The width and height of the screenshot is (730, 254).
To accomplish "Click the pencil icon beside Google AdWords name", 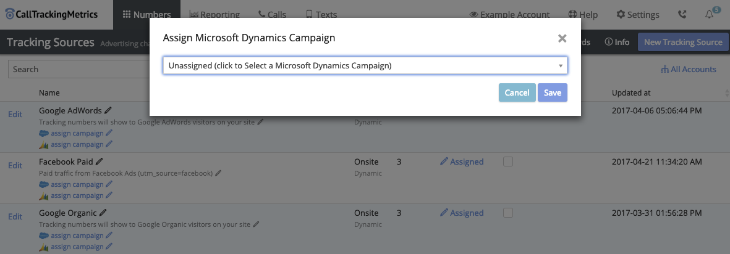I will (x=108, y=110).
